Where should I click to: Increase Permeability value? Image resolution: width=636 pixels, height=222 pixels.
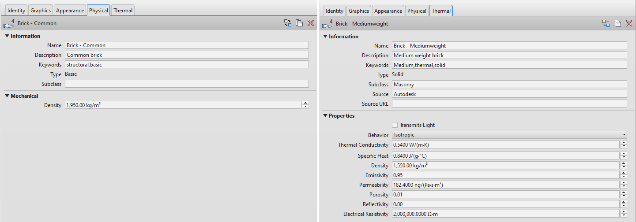tap(624, 183)
